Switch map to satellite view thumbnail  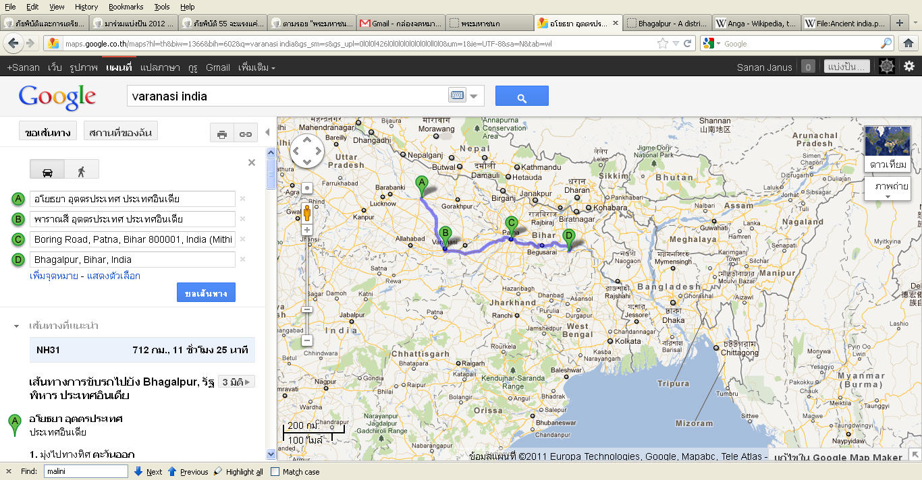click(887, 148)
